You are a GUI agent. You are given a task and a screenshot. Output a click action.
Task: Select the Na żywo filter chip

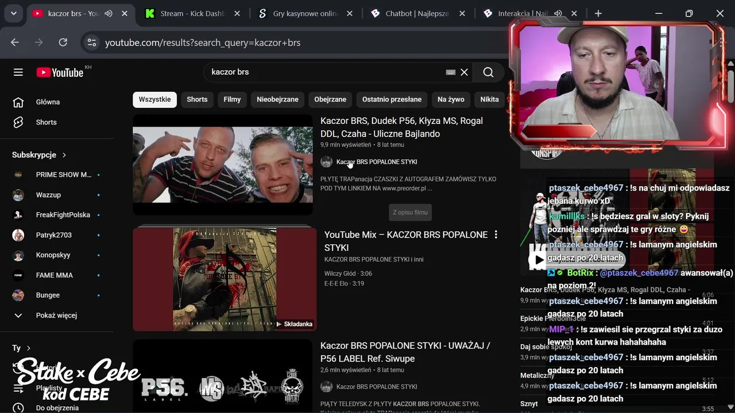(451, 99)
